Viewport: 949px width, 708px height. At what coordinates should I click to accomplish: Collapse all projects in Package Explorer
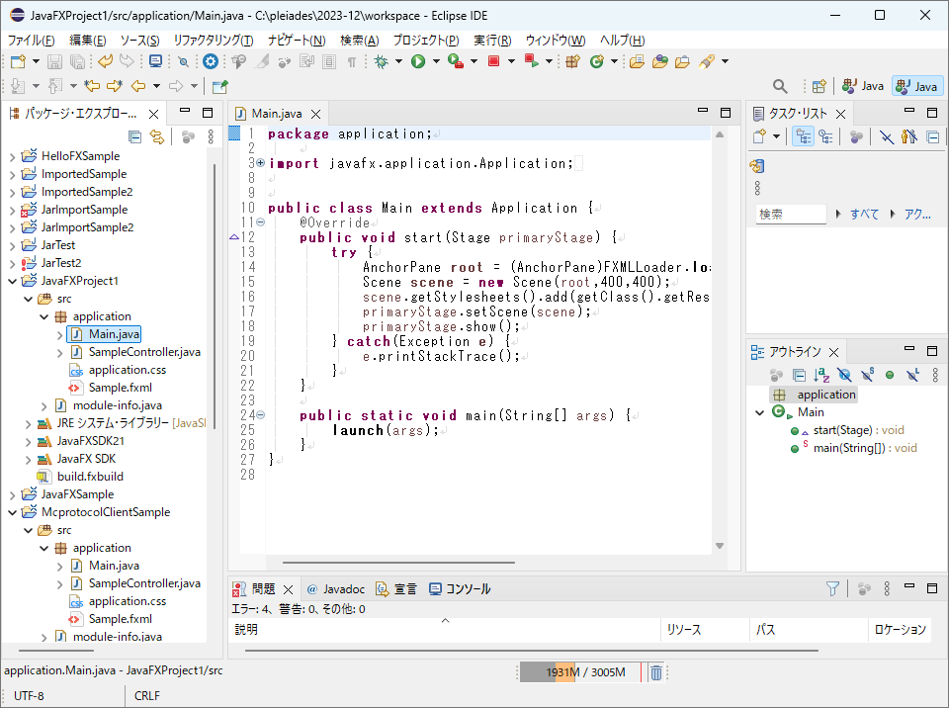coord(135,137)
